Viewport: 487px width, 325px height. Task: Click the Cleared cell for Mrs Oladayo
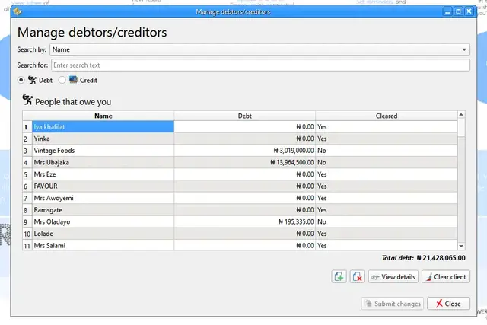387,221
